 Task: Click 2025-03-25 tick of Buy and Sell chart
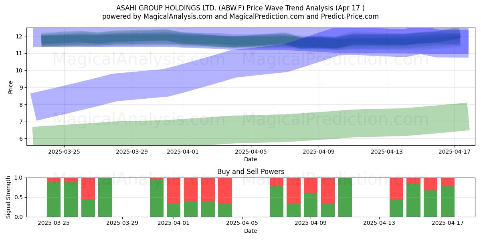tap(54, 224)
